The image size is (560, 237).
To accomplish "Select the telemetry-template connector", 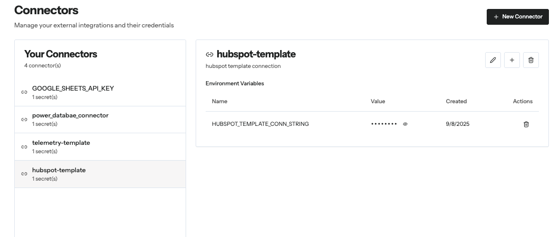I will [x=100, y=147].
